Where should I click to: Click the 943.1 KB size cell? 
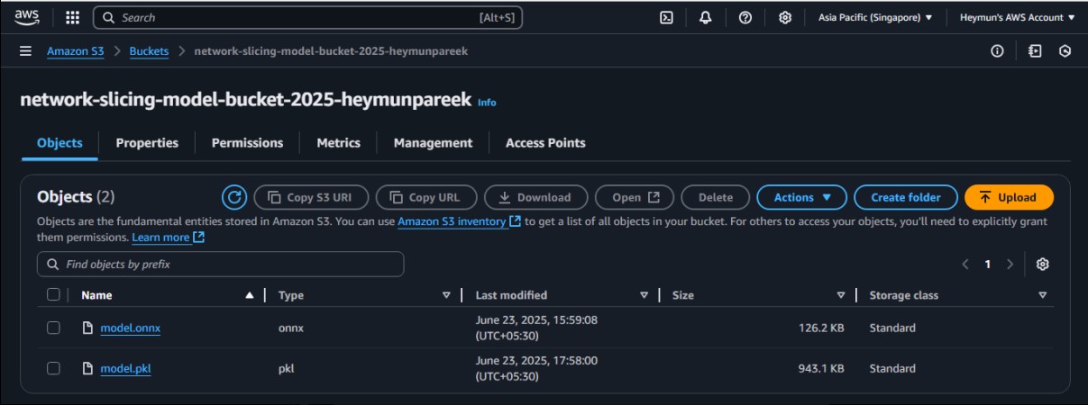click(x=821, y=369)
